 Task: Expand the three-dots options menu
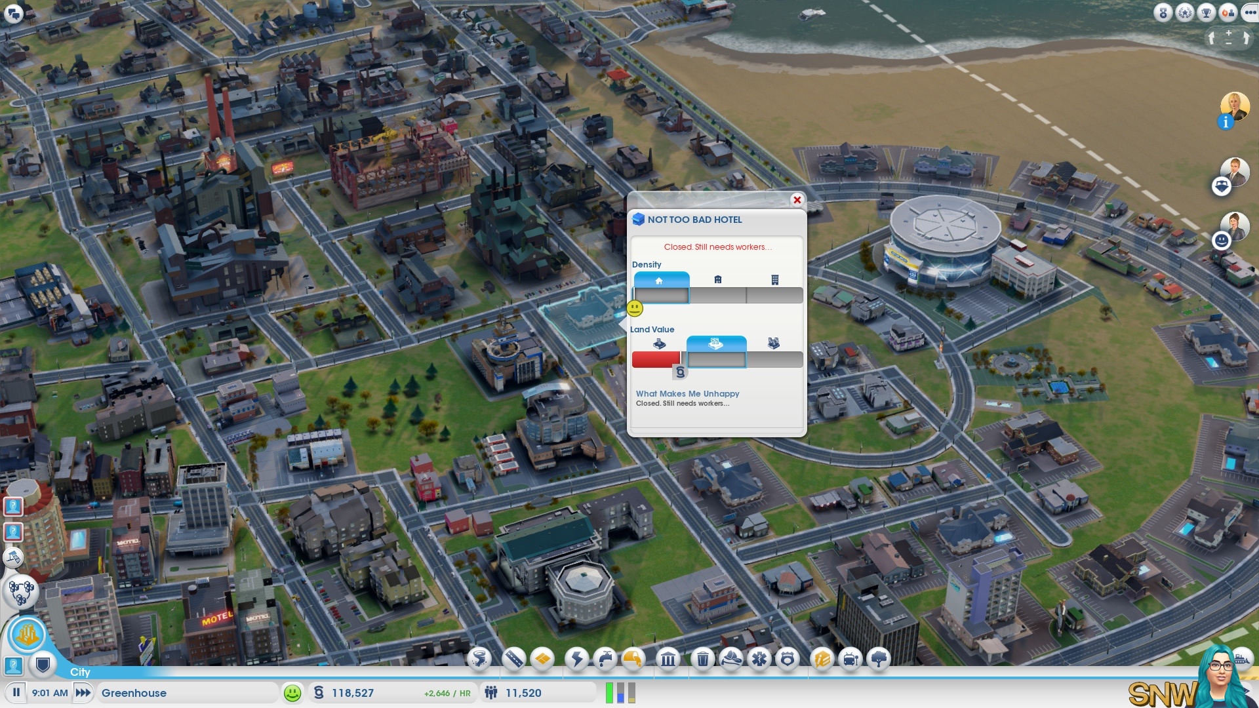1249,12
